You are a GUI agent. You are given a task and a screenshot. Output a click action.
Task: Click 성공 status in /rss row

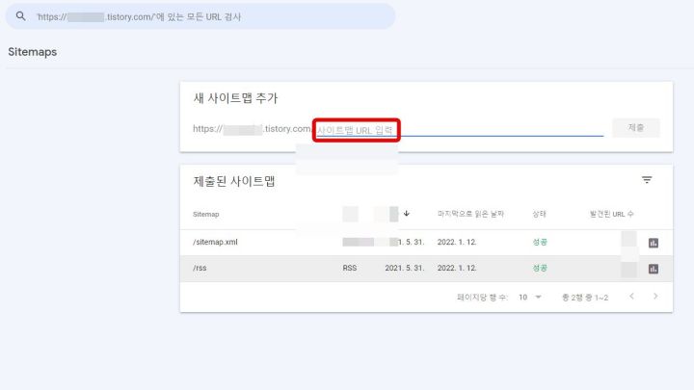pos(540,268)
